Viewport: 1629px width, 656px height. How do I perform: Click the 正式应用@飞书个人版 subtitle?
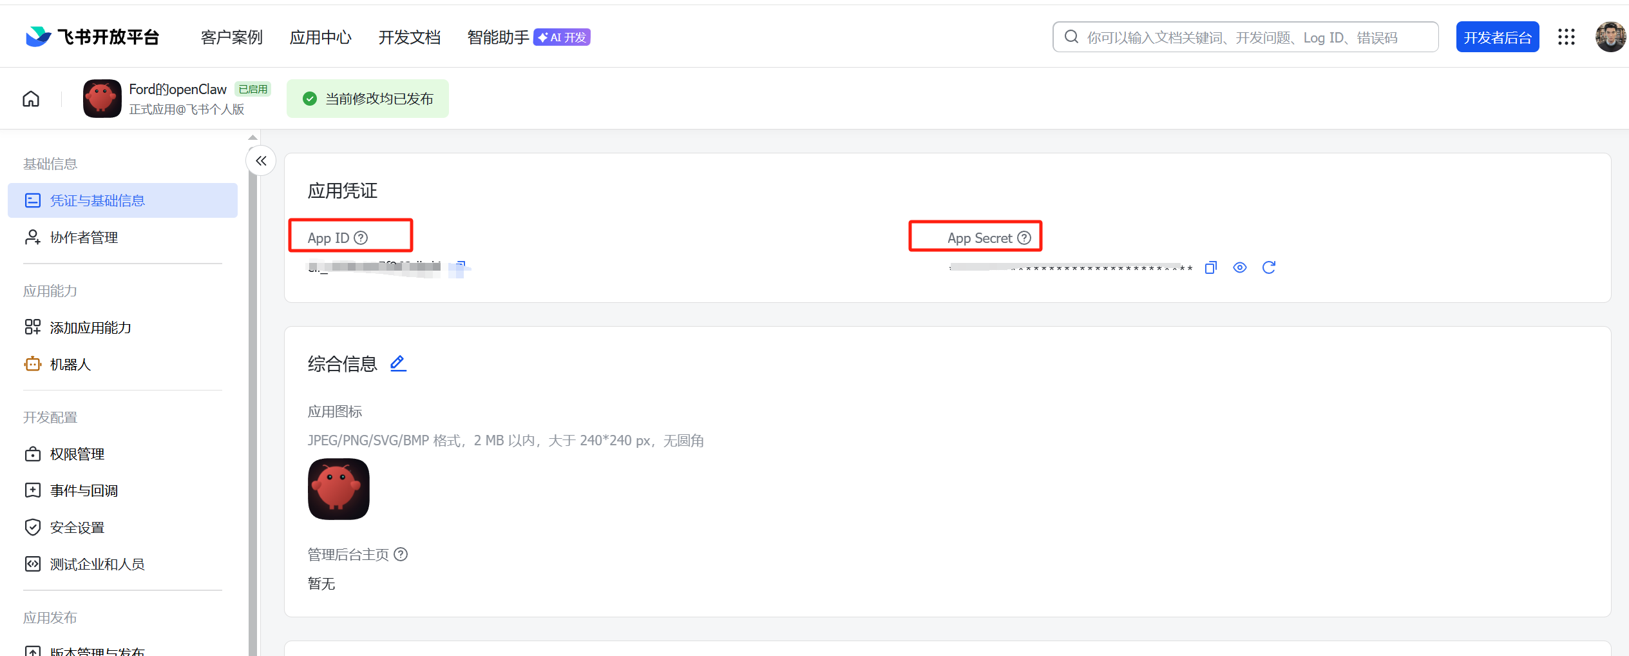coord(187,109)
